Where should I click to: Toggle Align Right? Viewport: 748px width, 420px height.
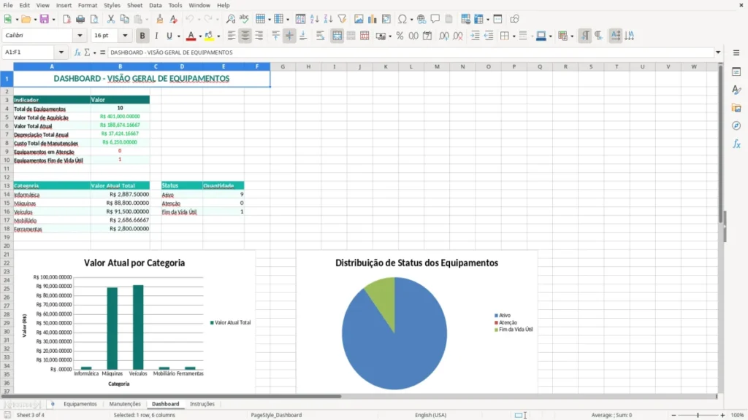259,36
